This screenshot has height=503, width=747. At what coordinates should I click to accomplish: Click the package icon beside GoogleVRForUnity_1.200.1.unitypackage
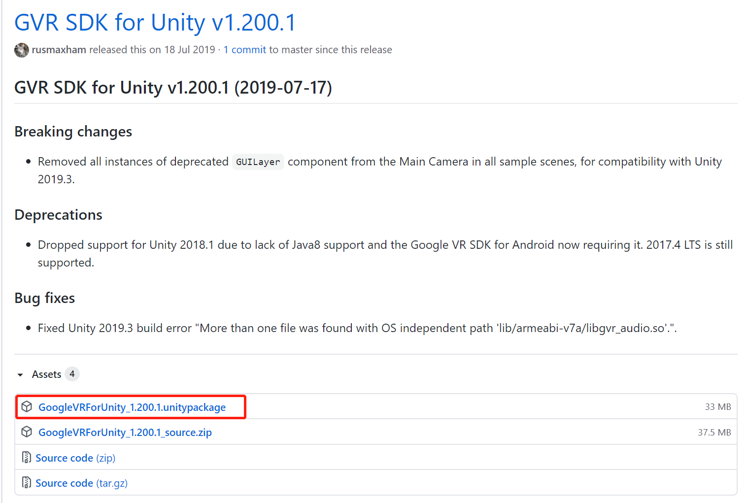click(27, 406)
